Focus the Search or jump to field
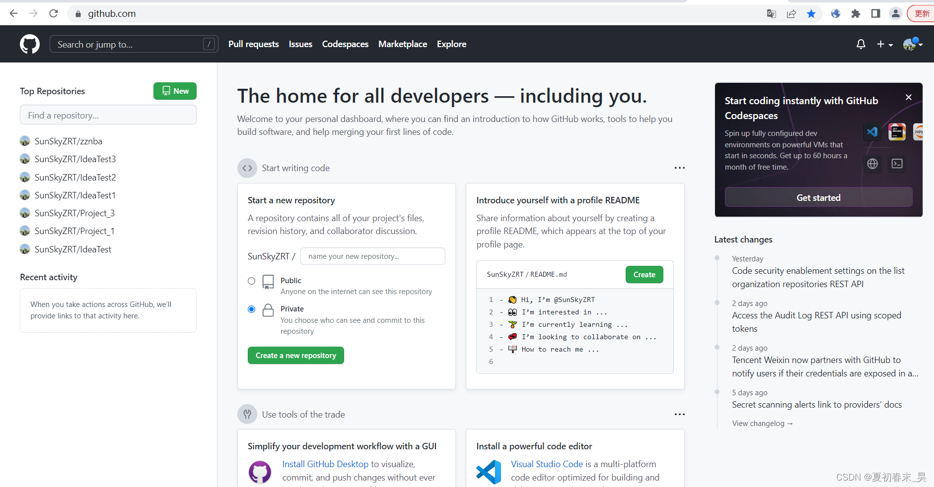This screenshot has width=934, height=487. tap(134, 44)
